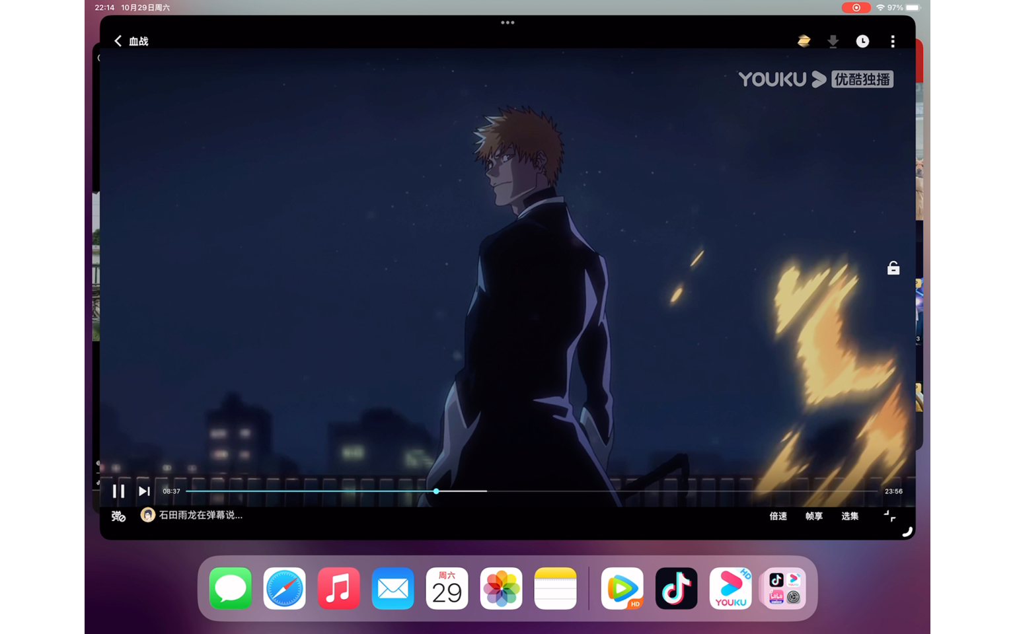Launch Youku HD from the dock
The width and height of the screenshot is (1015, 634).
tap(731, 588)
